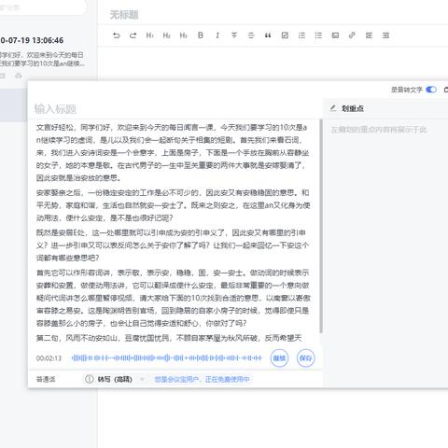Create a bulleted list
The width and height of the screenshot is (448, 448).
click(318, 35)
